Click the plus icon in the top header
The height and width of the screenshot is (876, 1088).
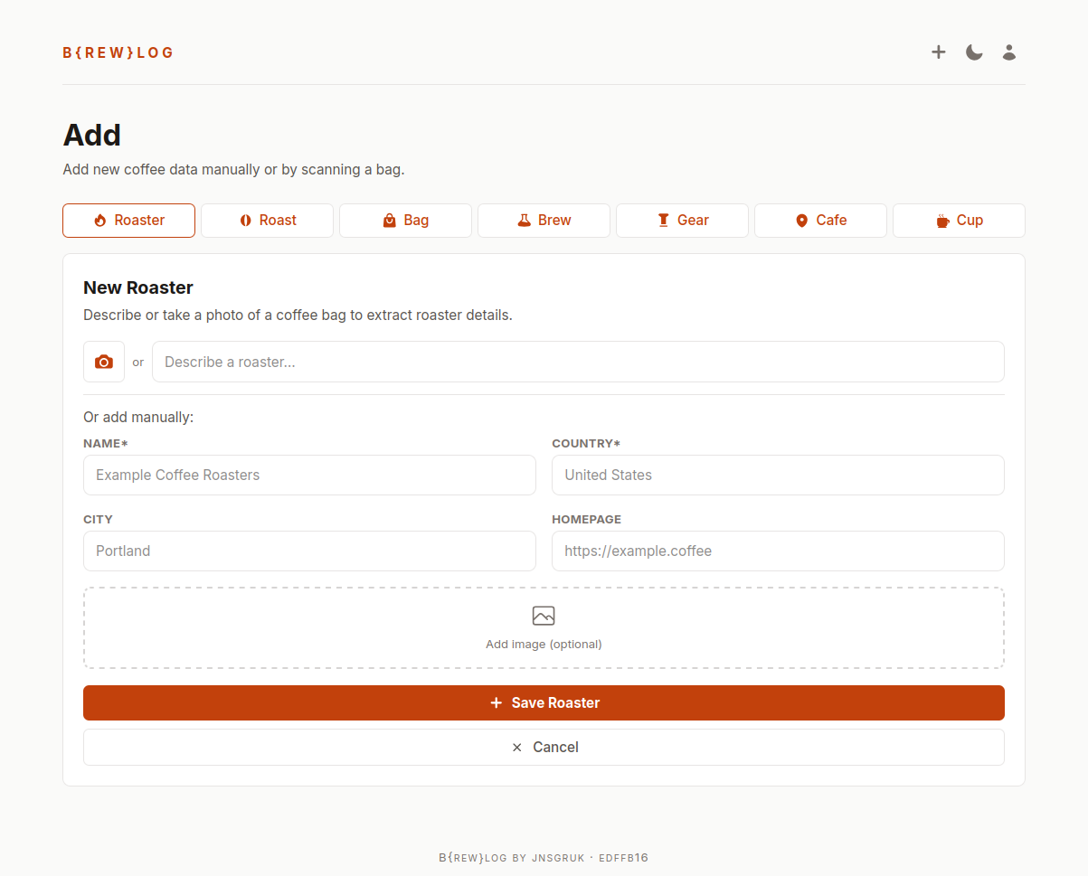[939, 52]
